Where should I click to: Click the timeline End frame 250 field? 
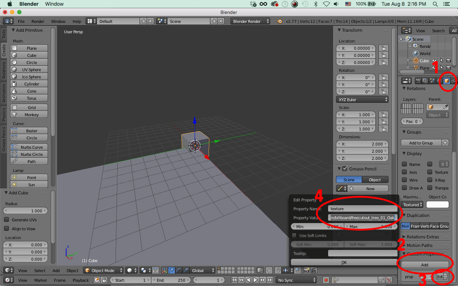click(x=172, y=280)
